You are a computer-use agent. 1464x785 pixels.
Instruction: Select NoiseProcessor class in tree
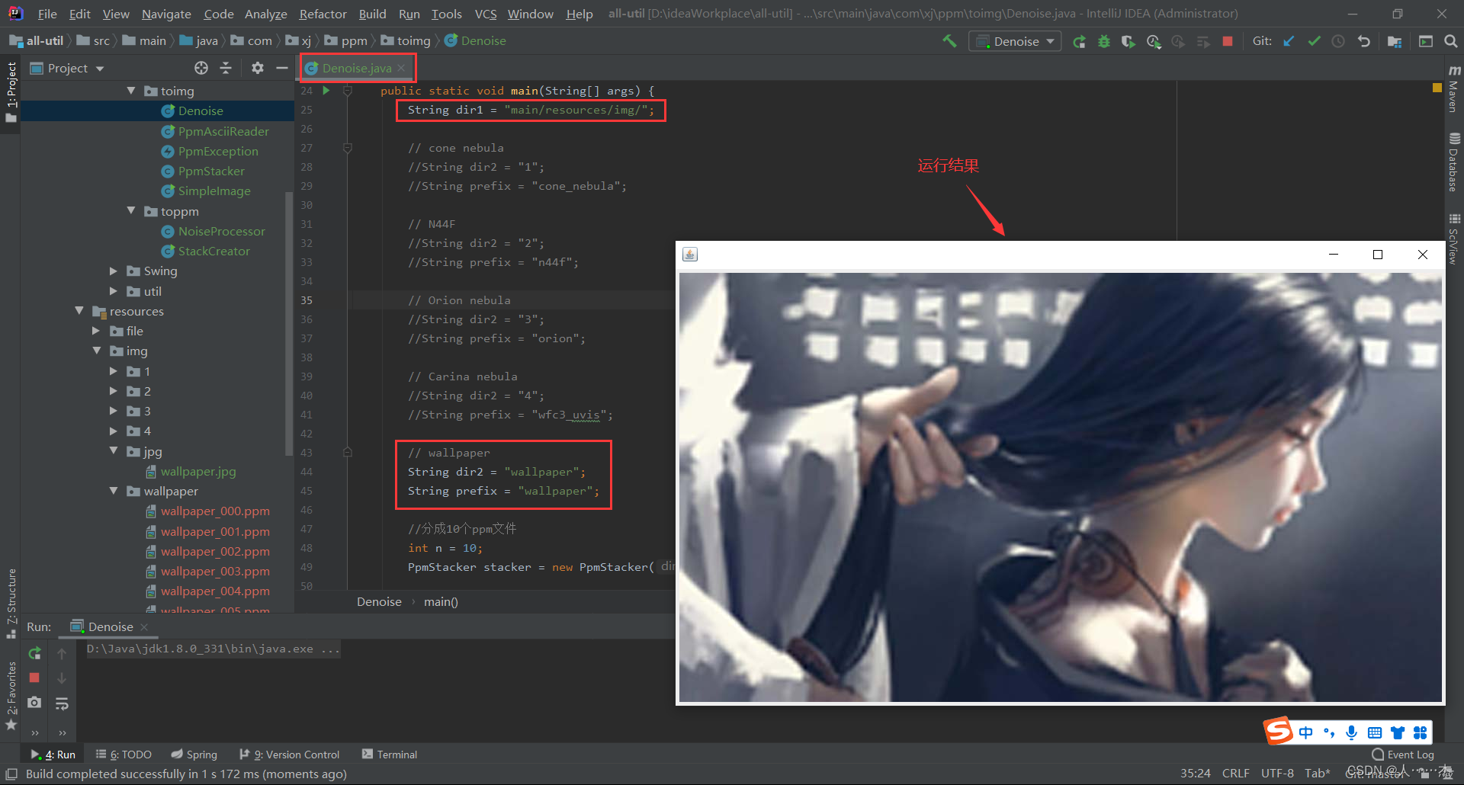(x=222, y=231)
